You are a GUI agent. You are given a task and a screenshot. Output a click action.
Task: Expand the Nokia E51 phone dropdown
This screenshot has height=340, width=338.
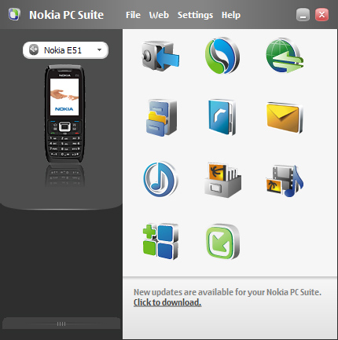click(x=99, y=49)
